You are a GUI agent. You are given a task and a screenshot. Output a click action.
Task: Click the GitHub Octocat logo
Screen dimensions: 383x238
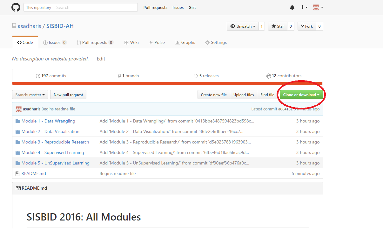pyautogui.click(x=16, y=7)
